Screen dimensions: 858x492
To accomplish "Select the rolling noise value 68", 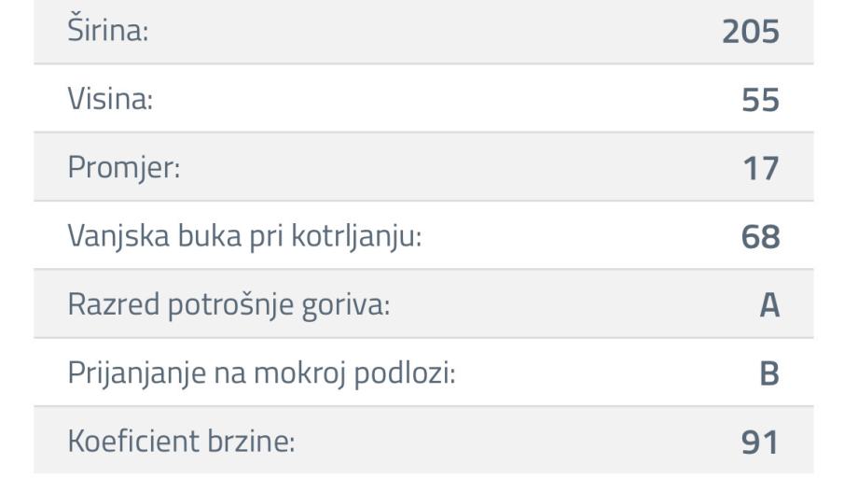I will click(x=760, y=236).
